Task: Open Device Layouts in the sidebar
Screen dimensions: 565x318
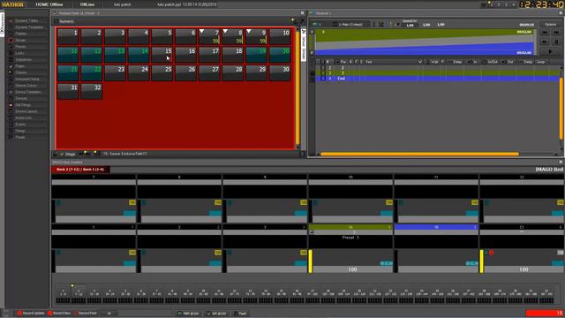Action: [26, 111]
